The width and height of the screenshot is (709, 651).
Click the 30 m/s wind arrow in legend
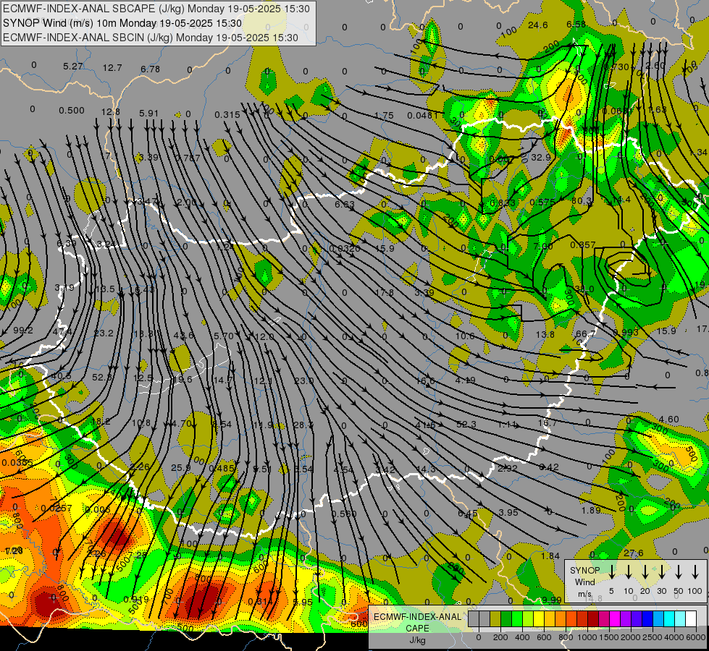click(661, 572)
